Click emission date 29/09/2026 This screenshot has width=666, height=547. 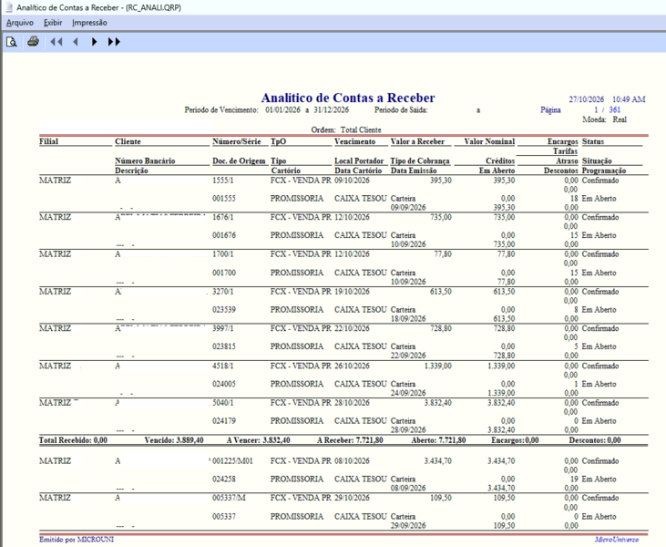408,526
